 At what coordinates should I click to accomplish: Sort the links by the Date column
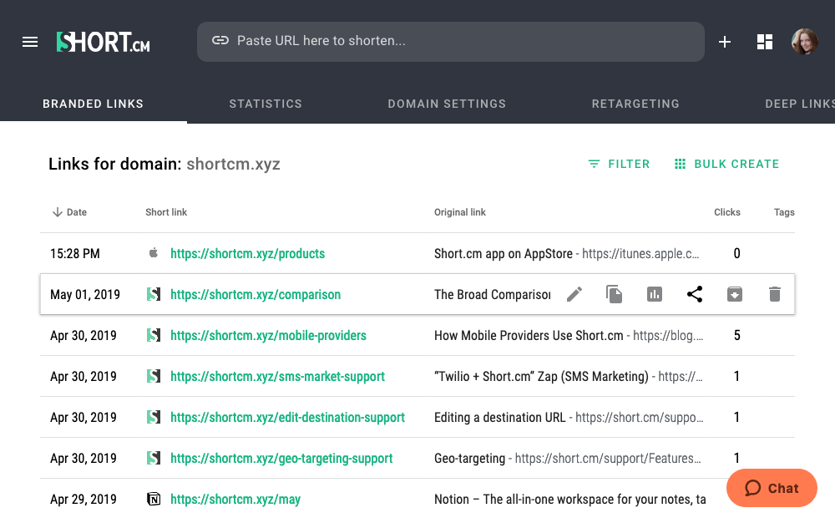coord(70,212)
